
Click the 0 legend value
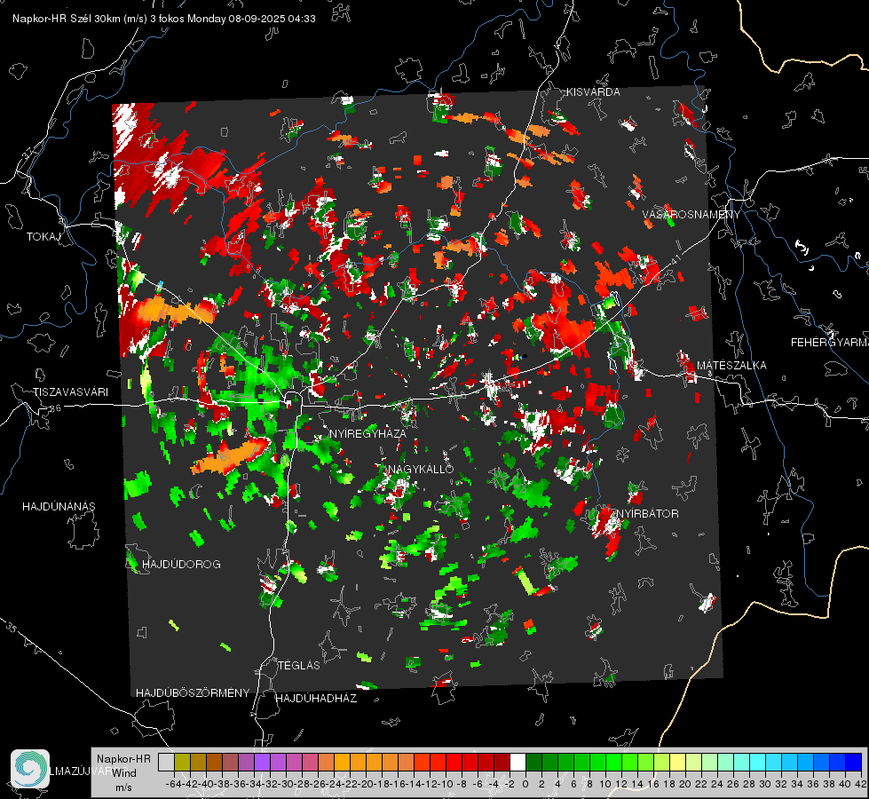click(525, 784)
